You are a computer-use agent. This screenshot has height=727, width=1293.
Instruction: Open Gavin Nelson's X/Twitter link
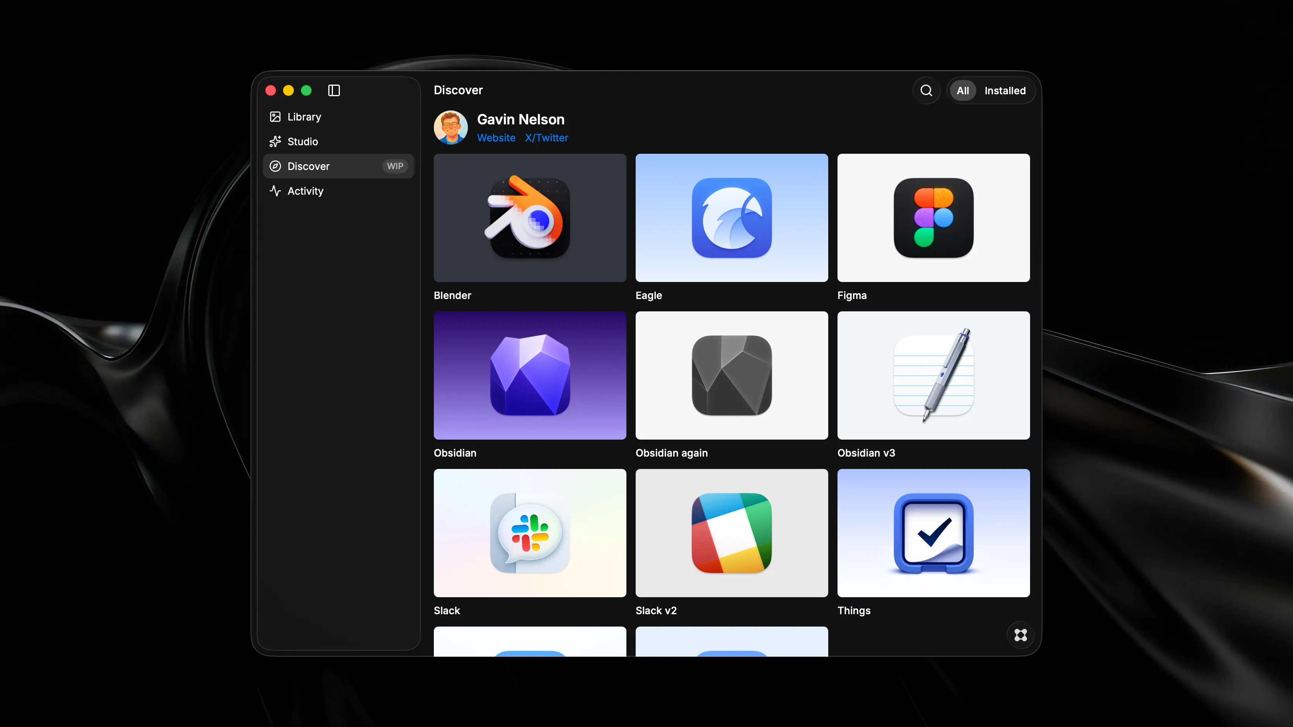click(x=546, y=138)
